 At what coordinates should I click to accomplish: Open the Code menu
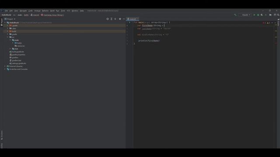(x=31, y=11)
